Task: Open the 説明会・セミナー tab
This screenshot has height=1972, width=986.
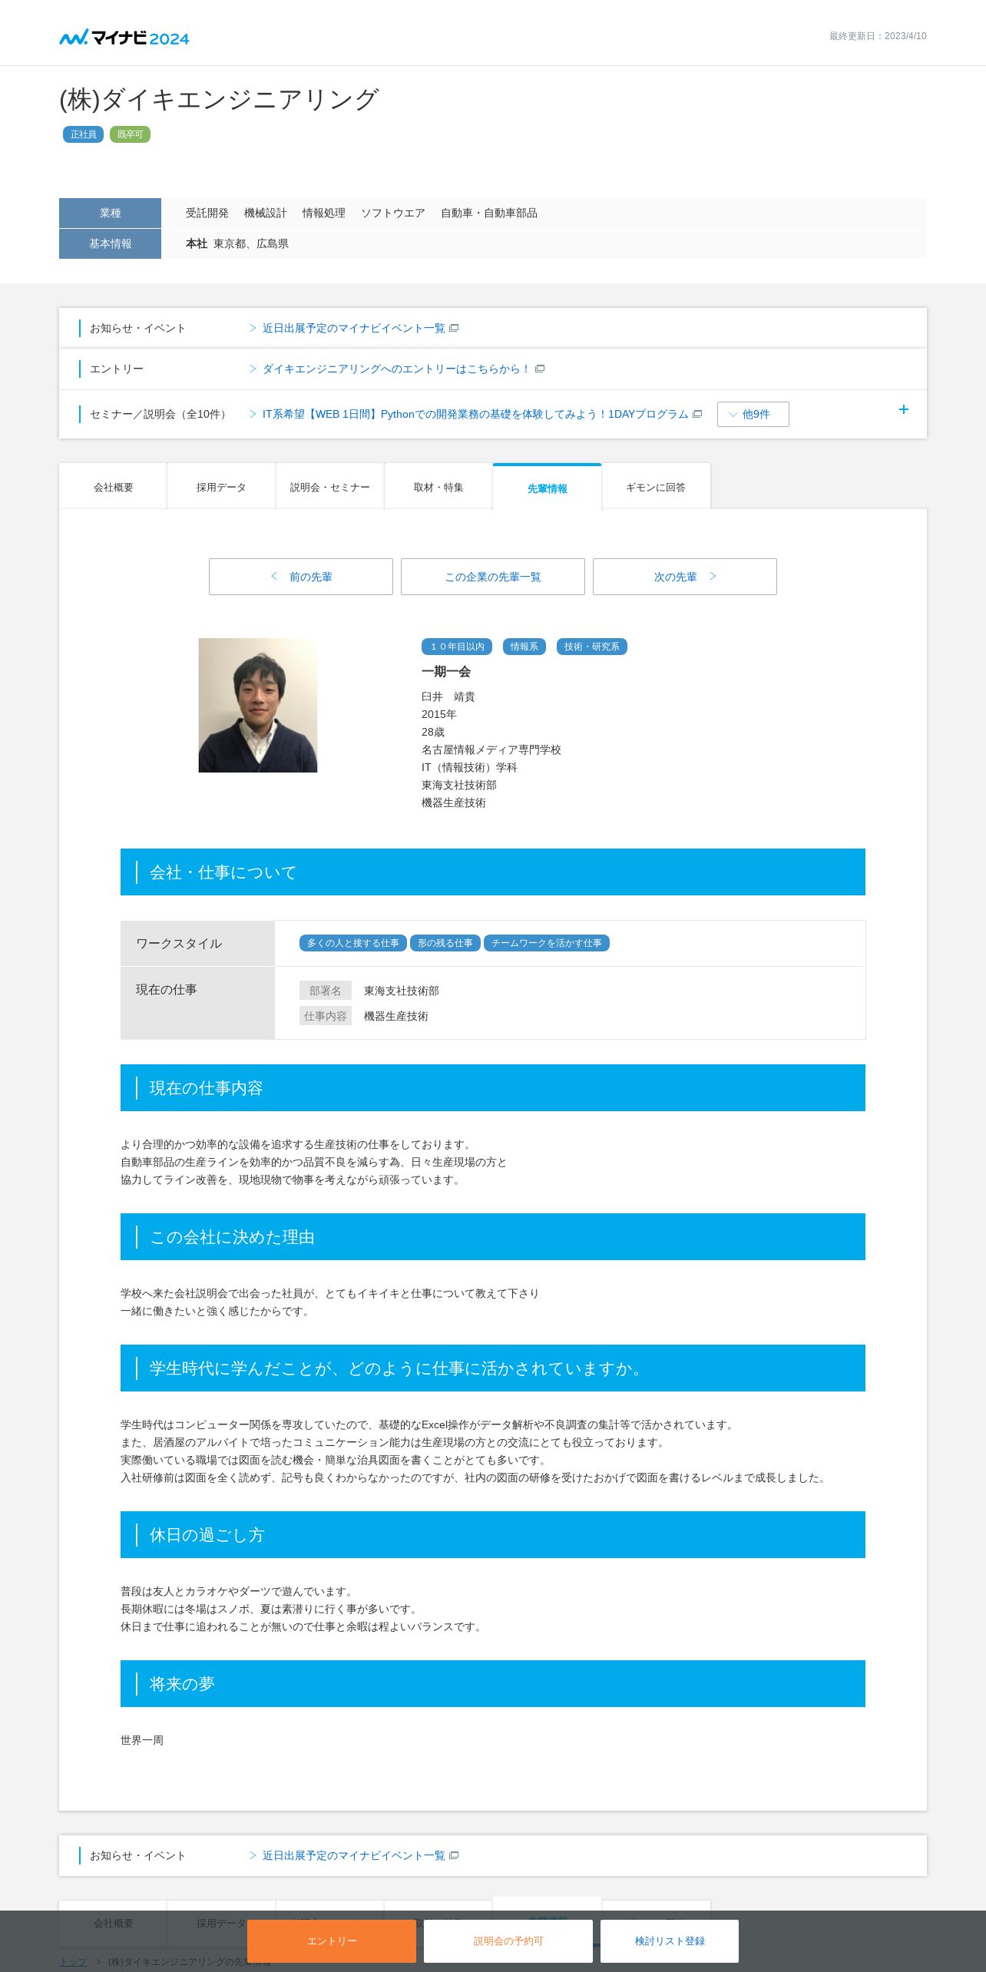Action: pyautogui.click(x=329, y=487)
